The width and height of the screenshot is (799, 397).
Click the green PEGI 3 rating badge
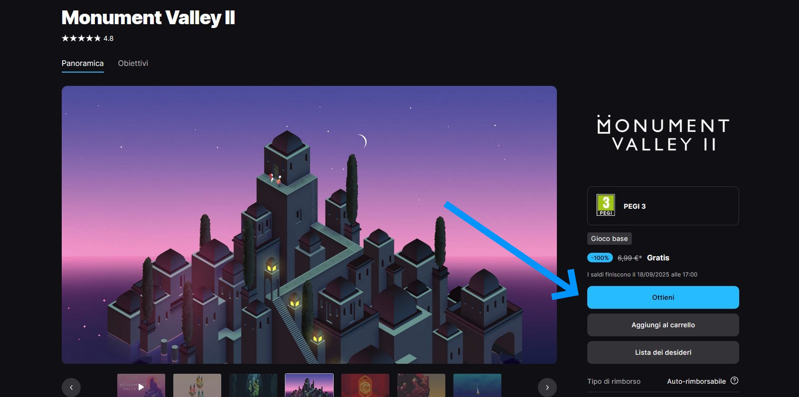606,205
